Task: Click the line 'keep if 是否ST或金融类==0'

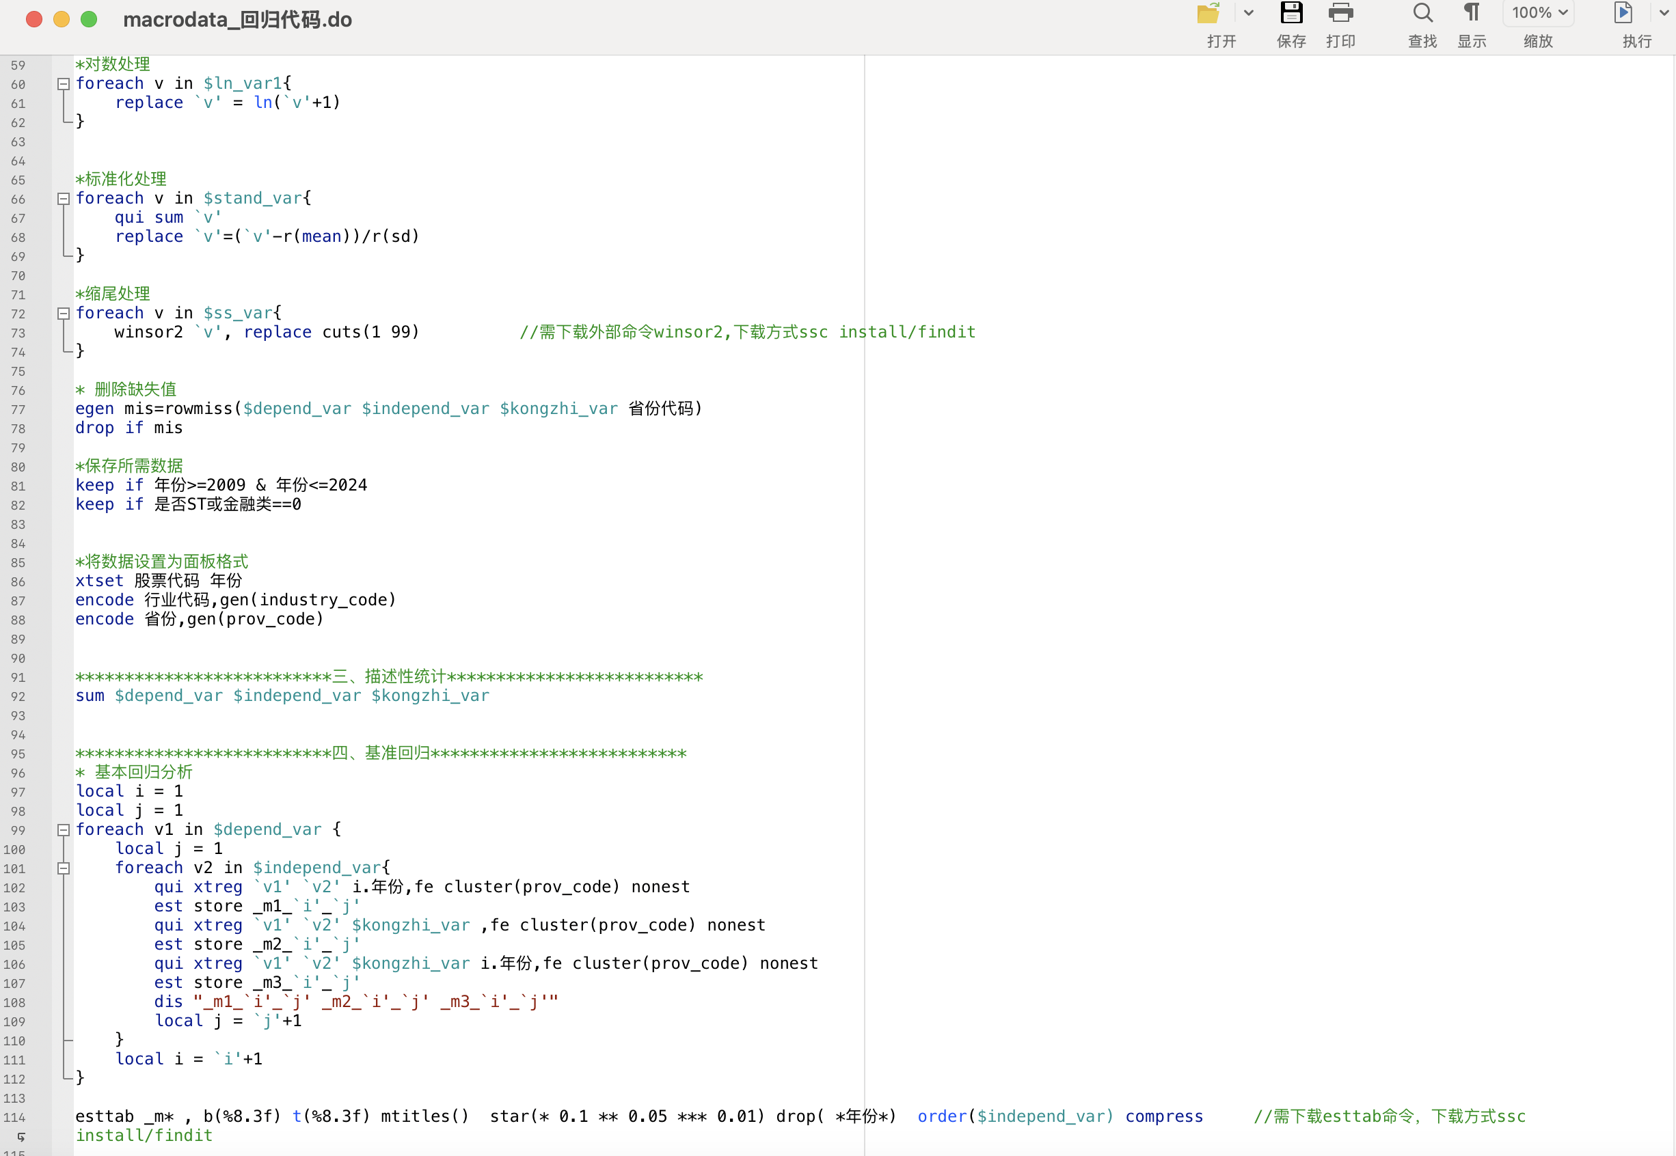Action: point(189,504)
